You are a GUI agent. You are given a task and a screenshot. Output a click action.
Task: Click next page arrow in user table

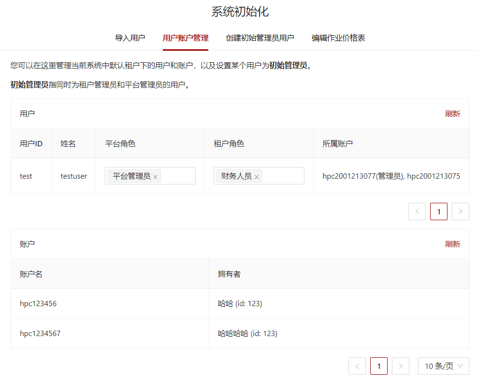460,211
